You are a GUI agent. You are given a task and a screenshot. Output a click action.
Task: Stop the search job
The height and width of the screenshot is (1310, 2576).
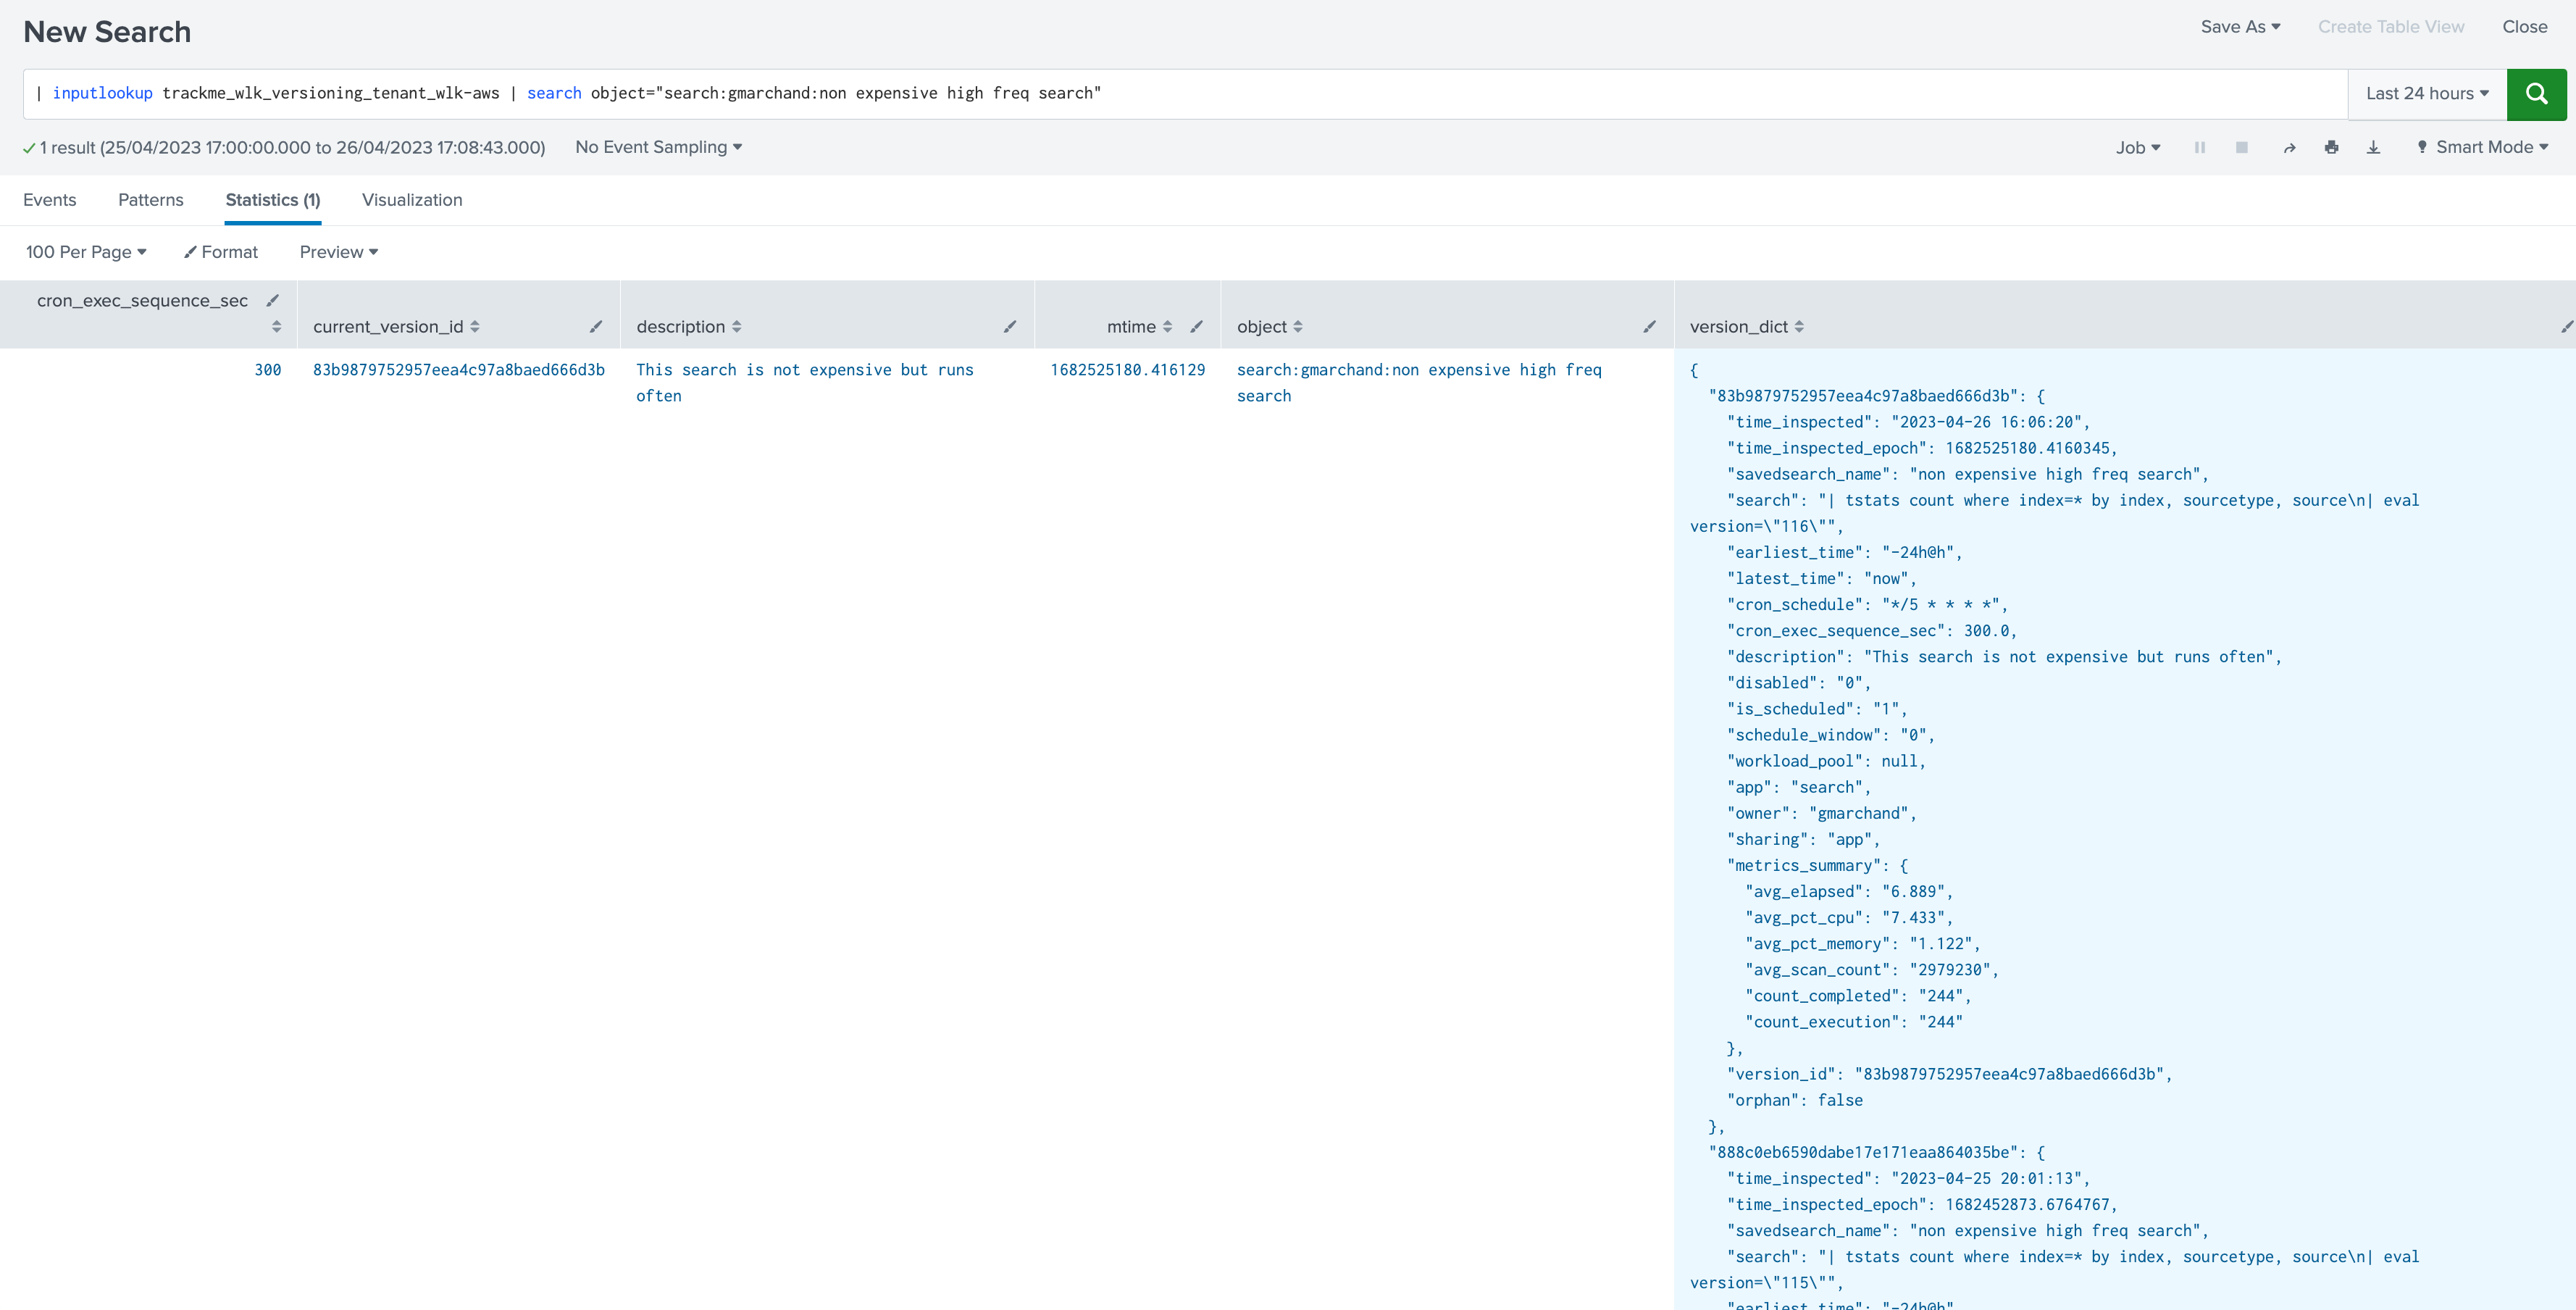2242,148
